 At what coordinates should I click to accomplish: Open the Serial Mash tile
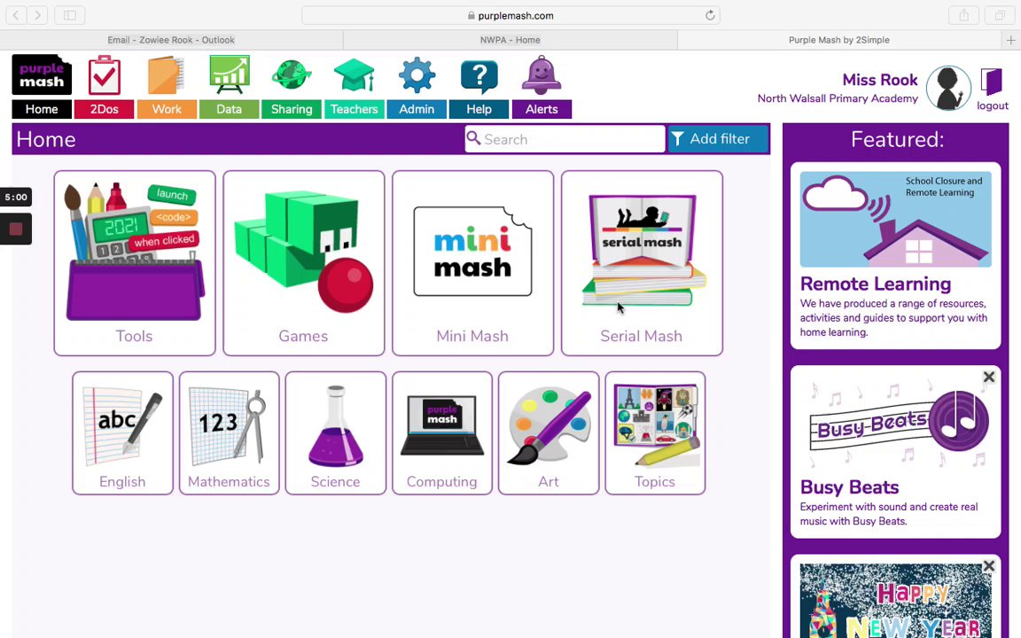[642, 263]
